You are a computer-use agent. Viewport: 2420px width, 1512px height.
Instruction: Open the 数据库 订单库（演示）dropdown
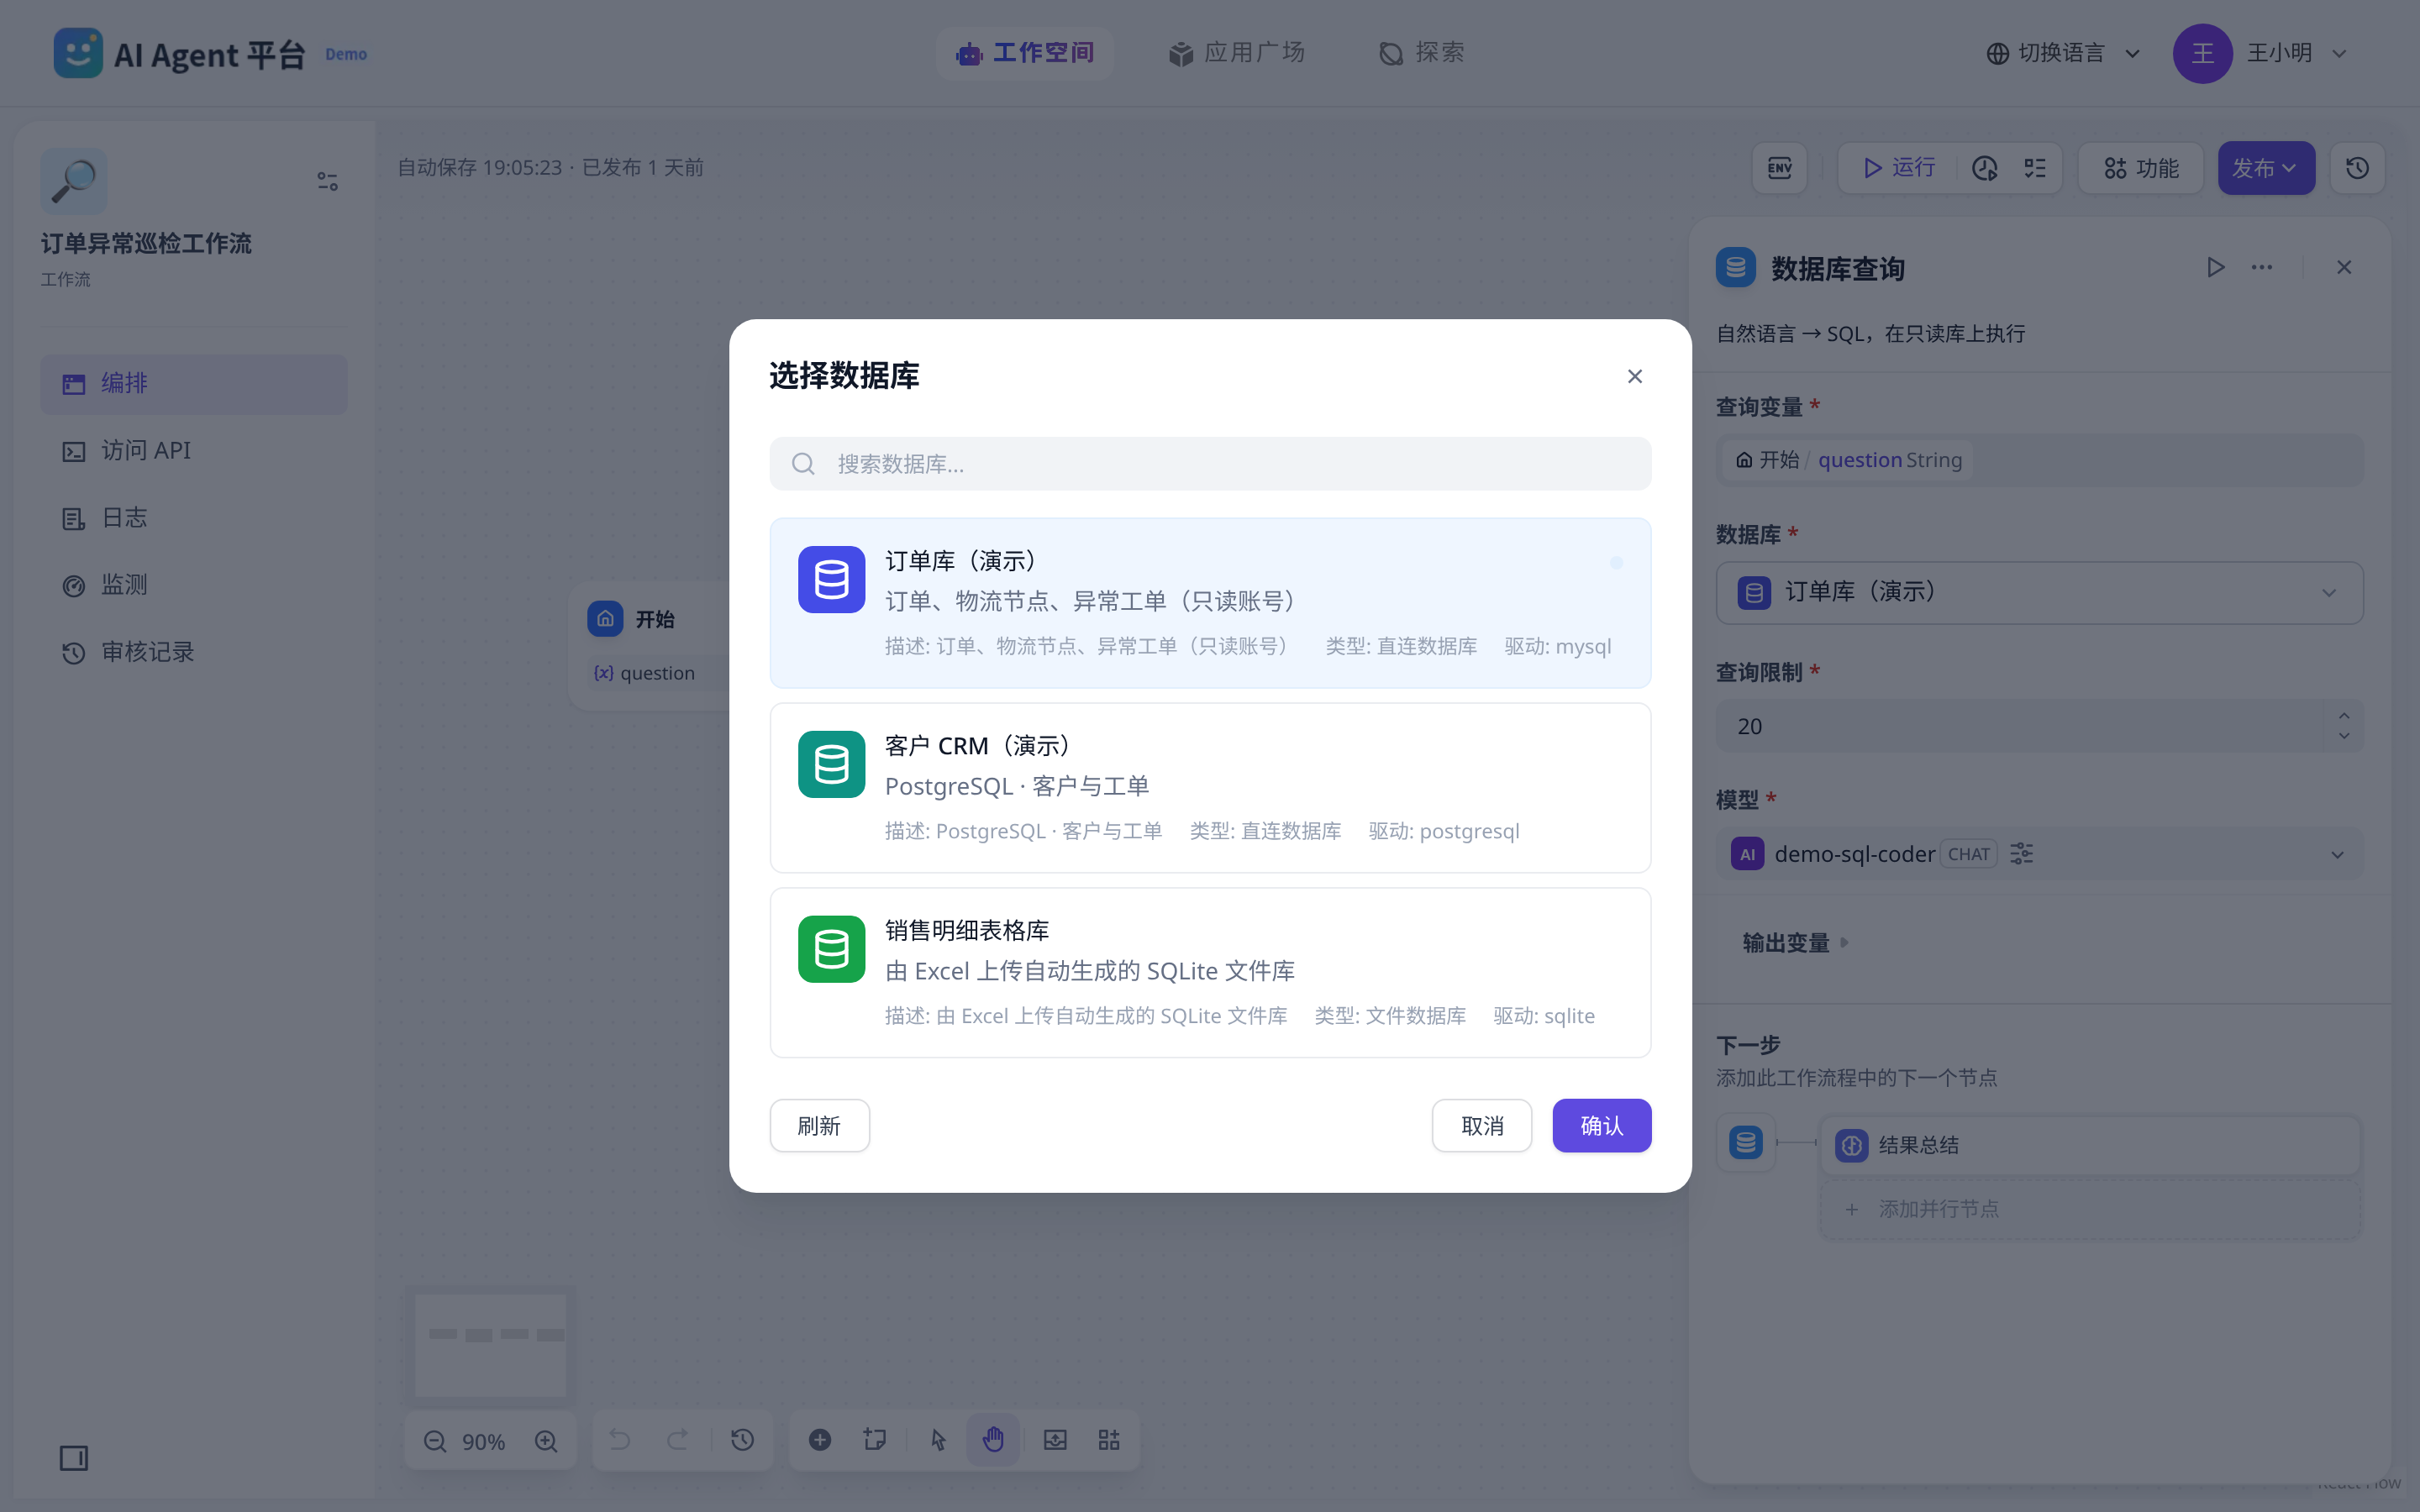(x=2040, y=593)
